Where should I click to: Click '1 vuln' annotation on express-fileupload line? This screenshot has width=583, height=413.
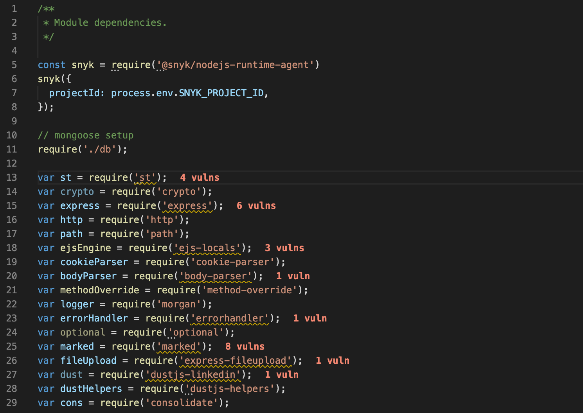click(x=333, y=361)
